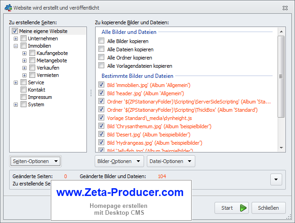Check the Kontakt page checkbox

(23, 90)
